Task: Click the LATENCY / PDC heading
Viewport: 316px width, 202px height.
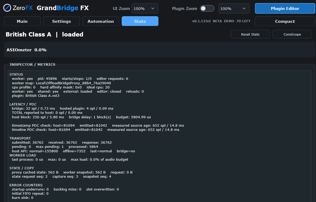Action: [x=23, y=104]
